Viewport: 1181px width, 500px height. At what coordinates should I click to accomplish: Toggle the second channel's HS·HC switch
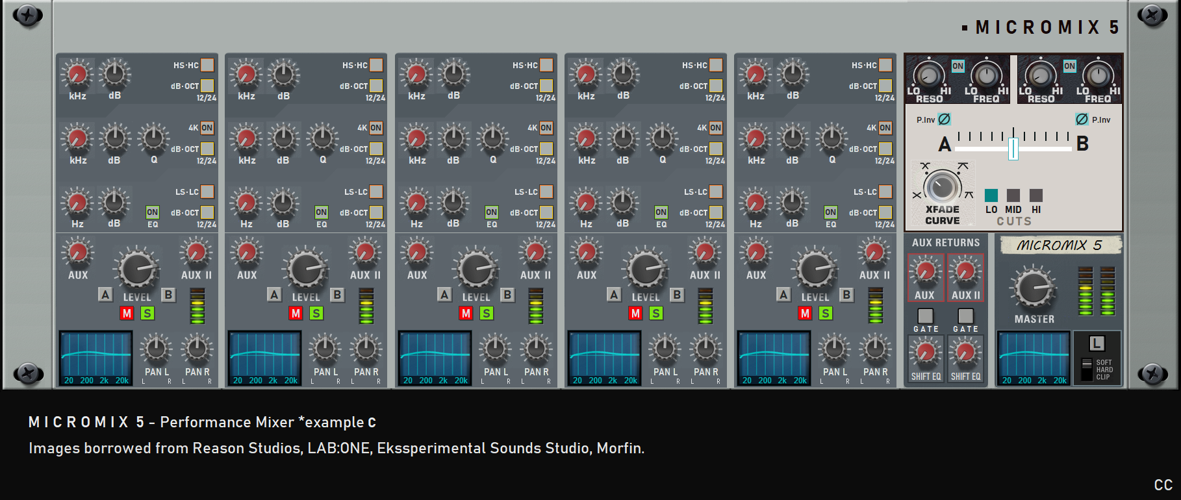click(x=376, y=65)
